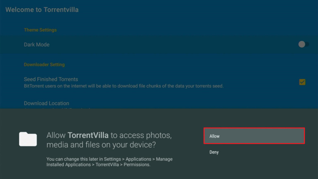This screenshot has width=318, height=179.
Task: Click 'media and files on your device?' line
Action: (101, 145)
